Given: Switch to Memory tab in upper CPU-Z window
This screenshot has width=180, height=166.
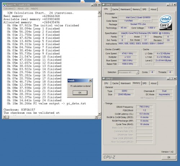Looking at the screenshot, I should pos(136,9).
